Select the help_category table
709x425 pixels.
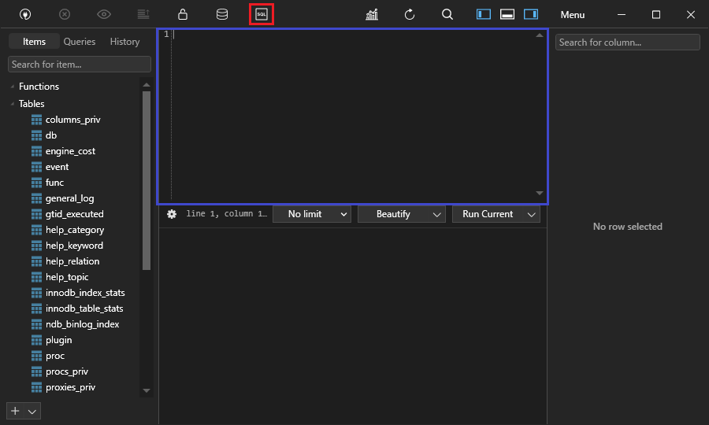tap(75, 230)
